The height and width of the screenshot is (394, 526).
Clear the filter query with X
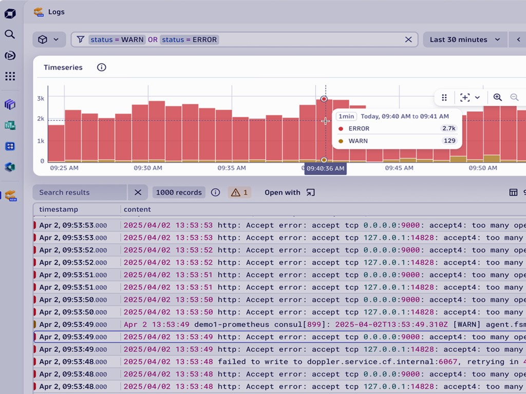408,40
